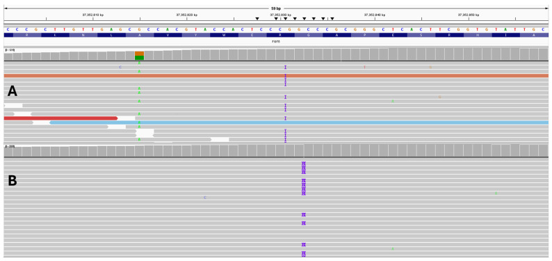Select the salmon-orange highlighted read in panel A
This screenshot has width=552, height=261.
[x=276, y=76]
